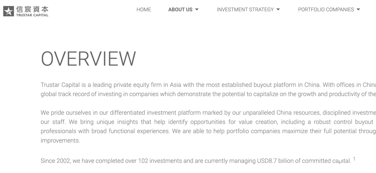Click the Chinese logo text 信宸資本
The height and width of the screenshot is (173, 376).
click(x=32, y=9)
